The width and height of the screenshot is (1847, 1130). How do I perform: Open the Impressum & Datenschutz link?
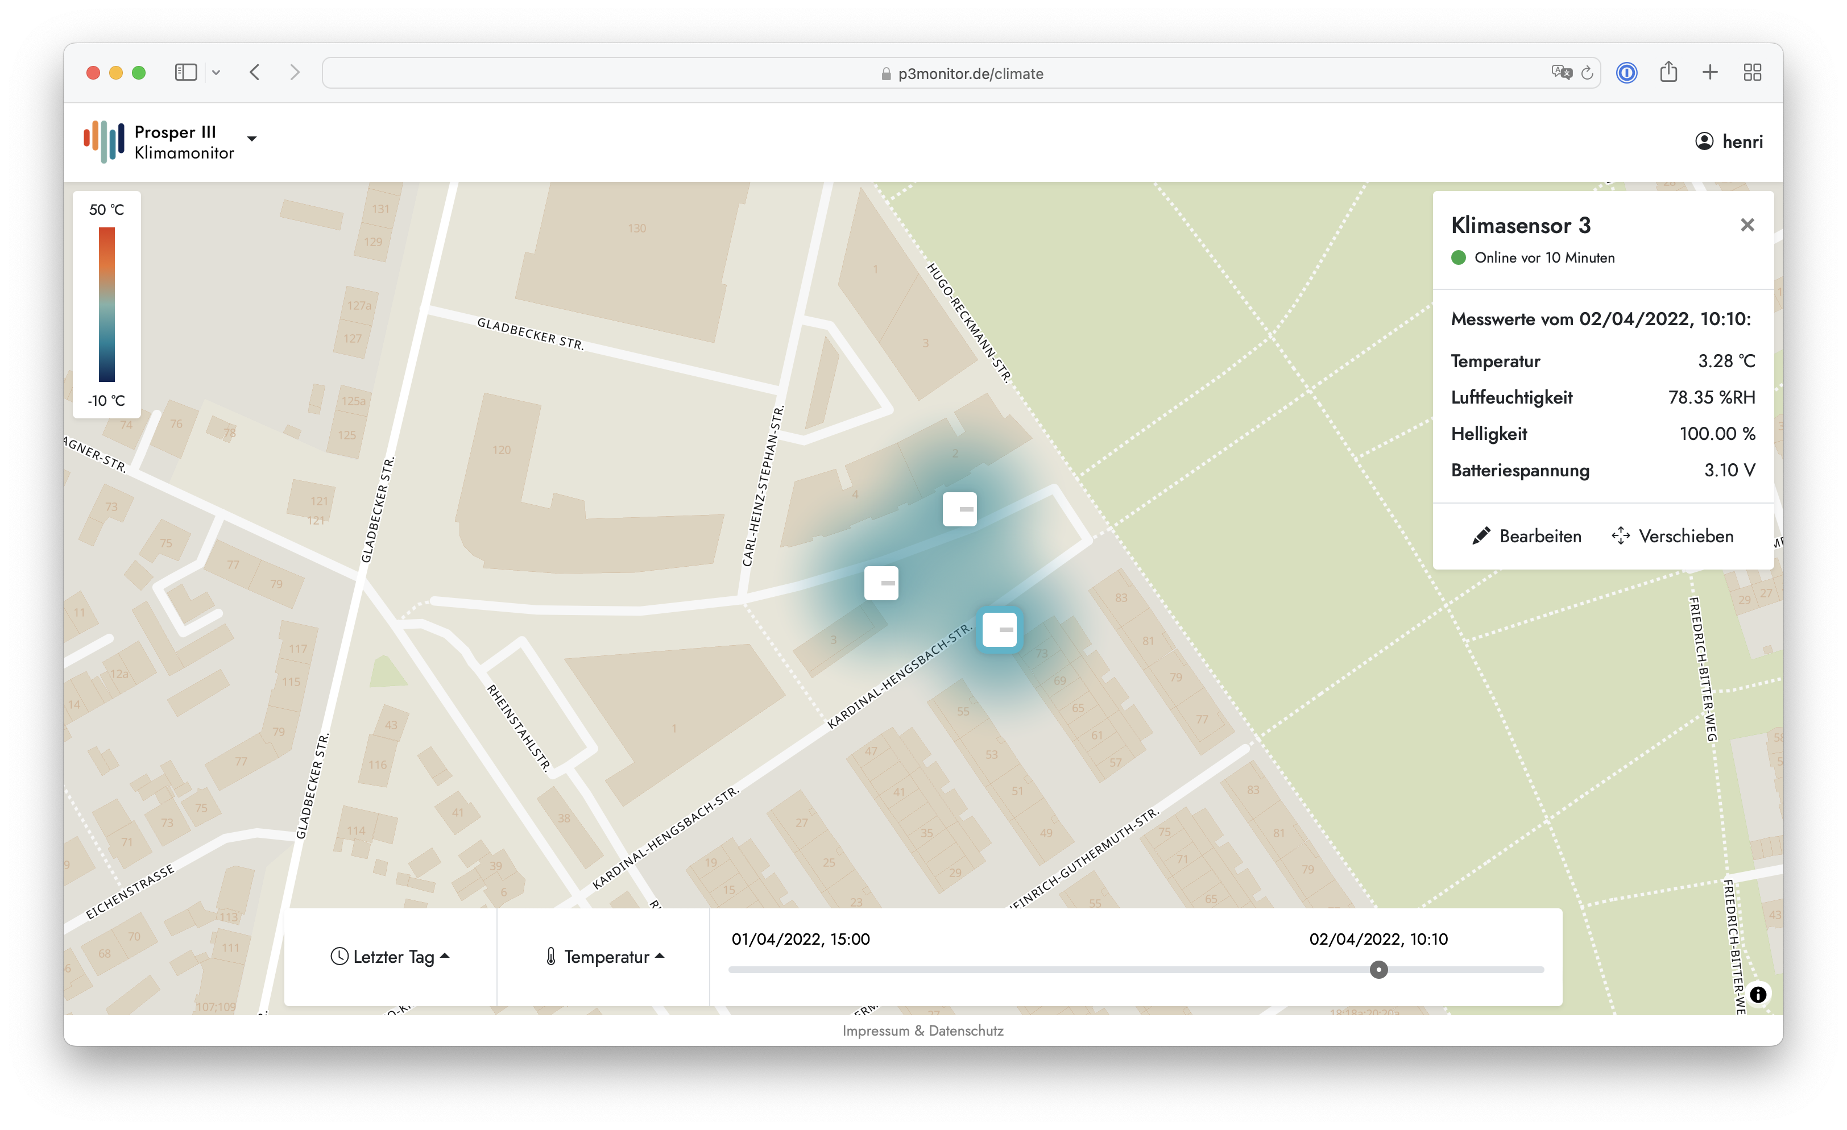(x=923, y=1031)
